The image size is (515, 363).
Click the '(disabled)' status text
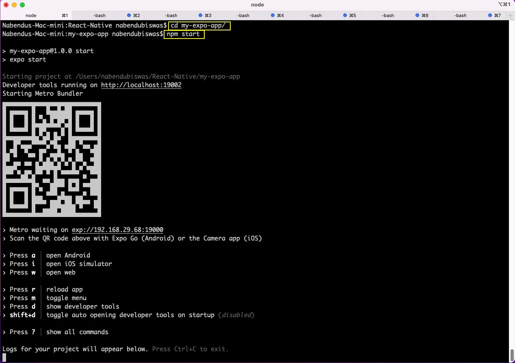pyautogui.click(x=236, y=315)
